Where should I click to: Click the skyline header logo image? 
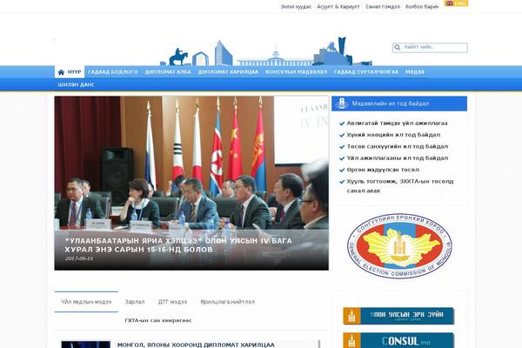(265, 51)
